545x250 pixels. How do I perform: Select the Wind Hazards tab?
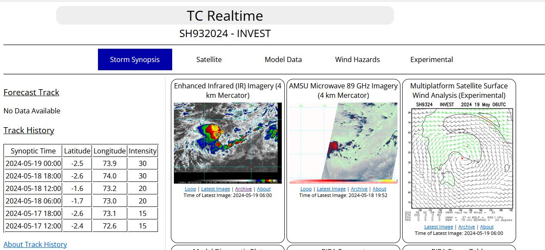click(357, 59)
